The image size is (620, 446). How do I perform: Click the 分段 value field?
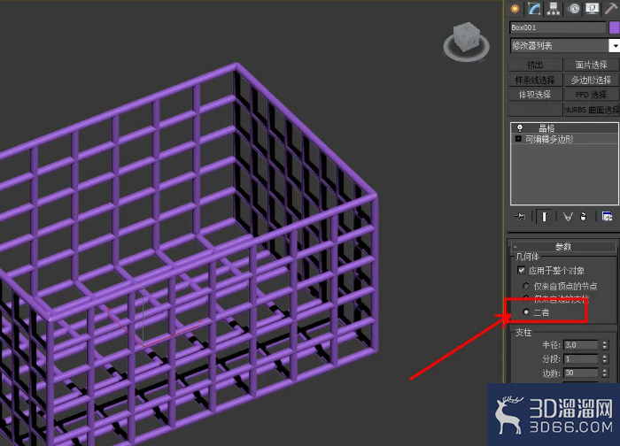(x=581, y=359)
